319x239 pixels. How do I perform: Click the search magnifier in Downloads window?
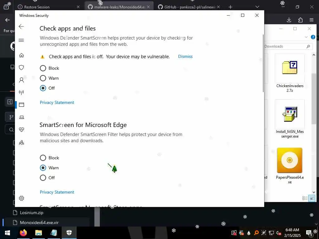click(x=308, y=46)
